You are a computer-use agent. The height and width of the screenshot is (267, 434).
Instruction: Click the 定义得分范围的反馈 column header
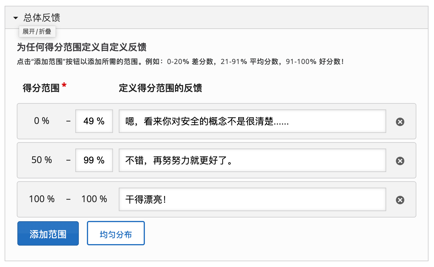tap(161, 88)
